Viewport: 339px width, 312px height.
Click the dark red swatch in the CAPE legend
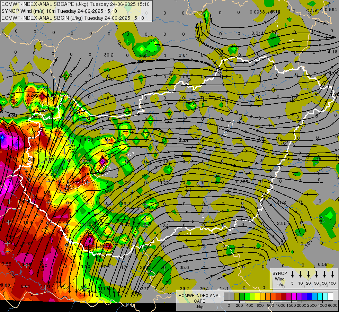point(284,297)
